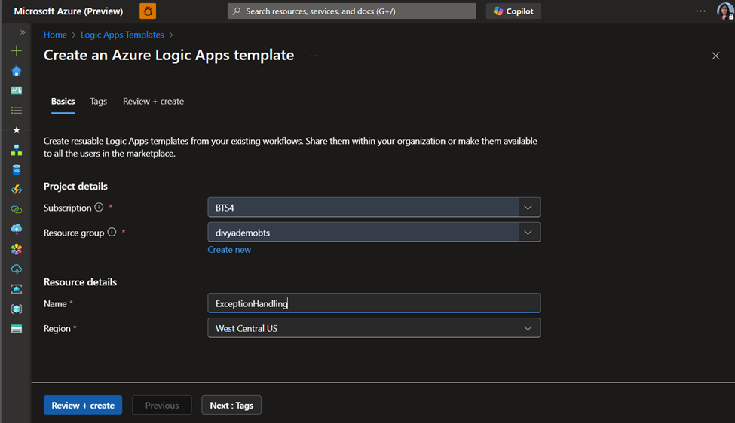Open the Dashboard icon in sidebar
The image size is (735, 423).
point(17,90)
